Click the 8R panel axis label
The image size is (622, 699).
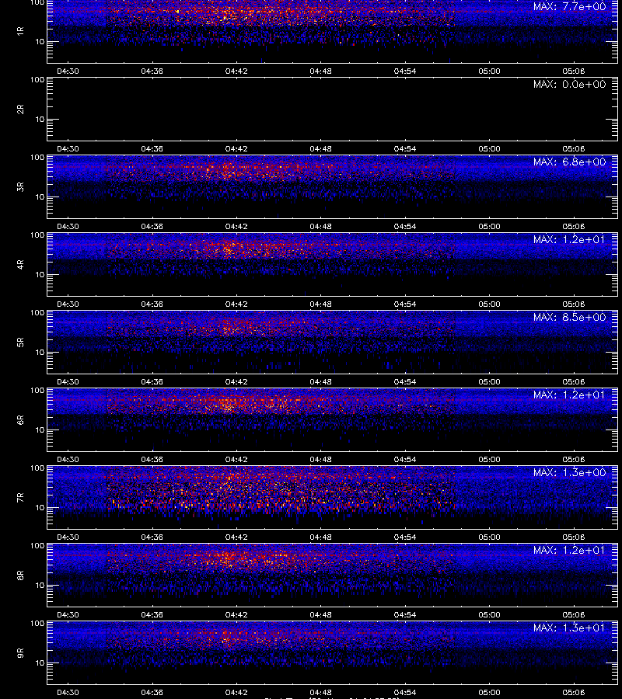[x=20, y=576]
